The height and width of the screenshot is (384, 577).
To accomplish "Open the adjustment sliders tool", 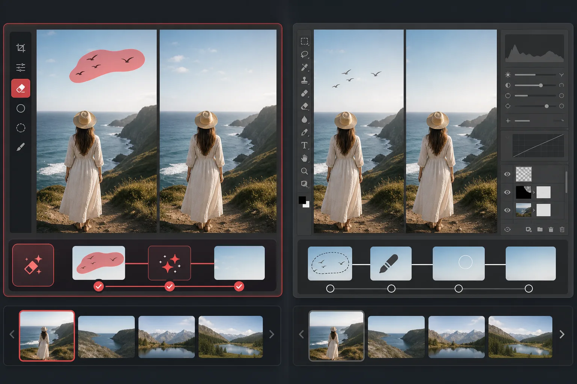I will [21, 67].
